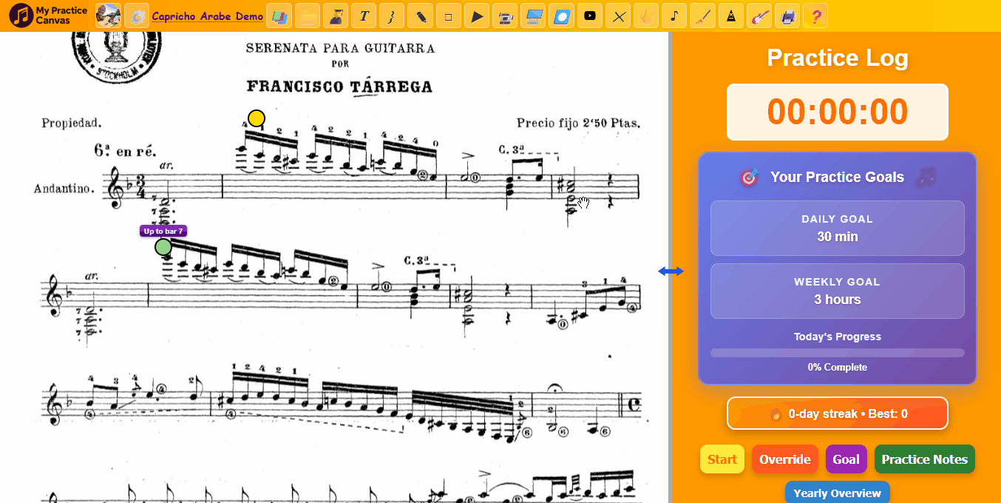Click the blue monitor icon

click(533, 16)
